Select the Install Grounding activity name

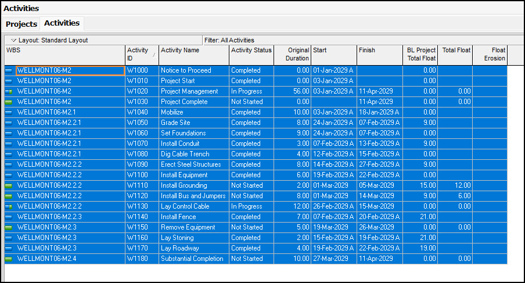point(184,185)
